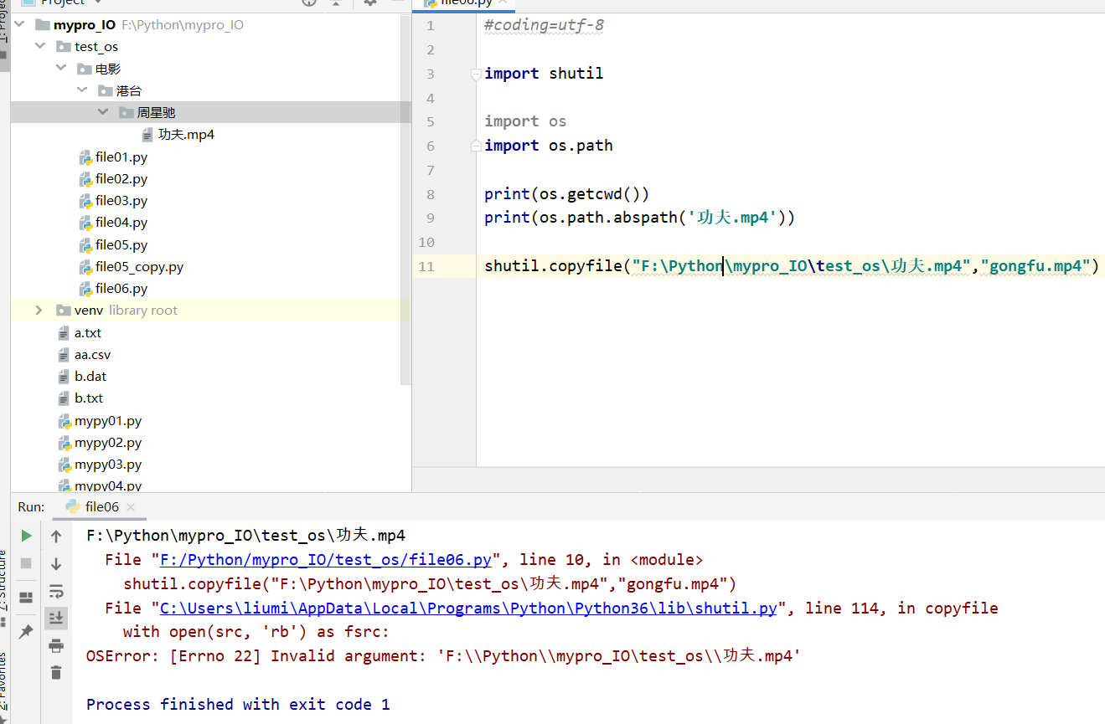This screenshot has width=1105, height=724.
Task: Expand the venv library root folder
Action: 39,311
